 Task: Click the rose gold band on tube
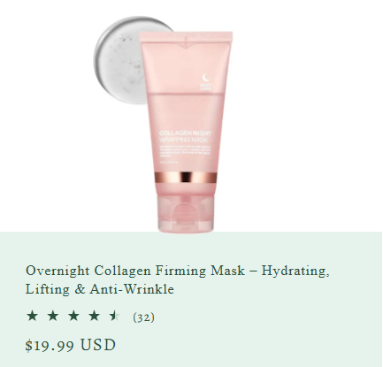(186, 178)
